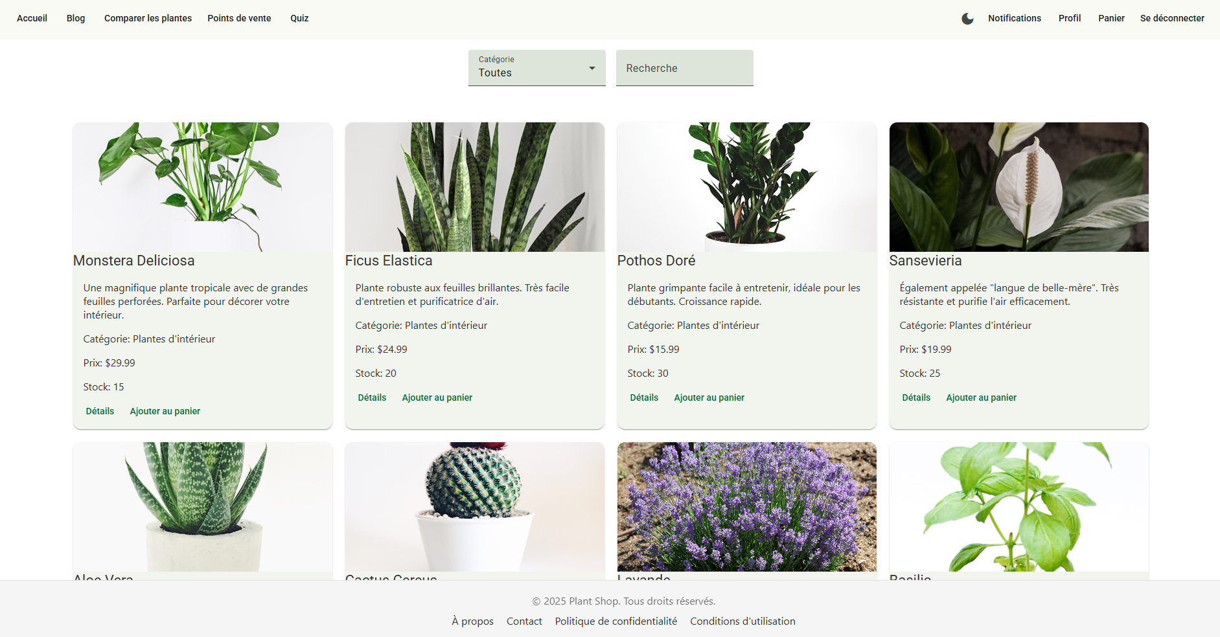Image resolution: width=1220 pixels, height=637 pixels.
Task: Click Se déconnecter to log out
Action: point(1172,18)
